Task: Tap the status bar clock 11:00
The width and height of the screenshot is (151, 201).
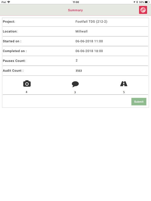Action: point(76,2)
